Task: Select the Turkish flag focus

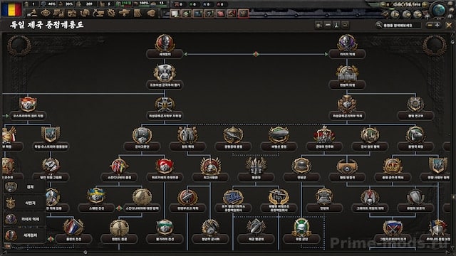Action: pyautogui.click(x=165, y=170)
